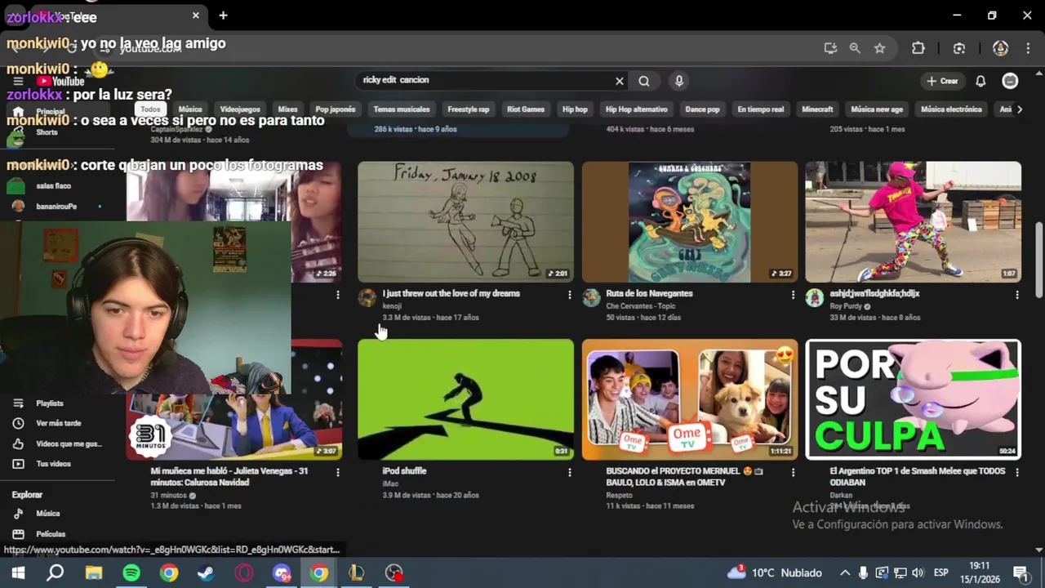
Task: Open the Chrome profile avatar
Action: click(1000, 48)
